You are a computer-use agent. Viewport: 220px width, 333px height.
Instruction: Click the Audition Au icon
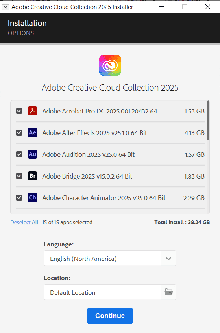(32, 154)
